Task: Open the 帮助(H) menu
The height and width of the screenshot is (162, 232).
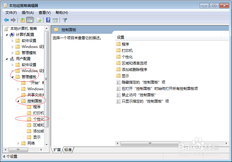Action: click(x=62, y=13)
